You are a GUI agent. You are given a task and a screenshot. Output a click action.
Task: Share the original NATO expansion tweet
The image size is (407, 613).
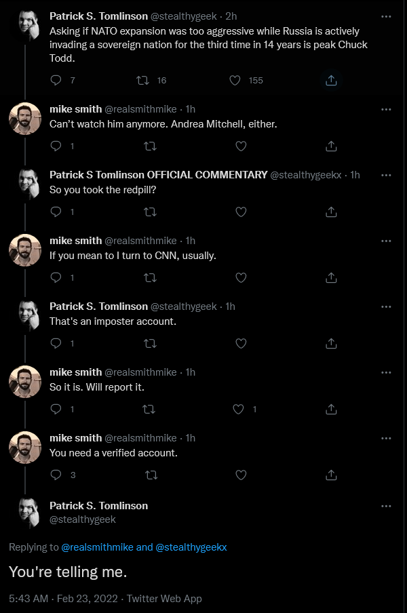point(331,80)
